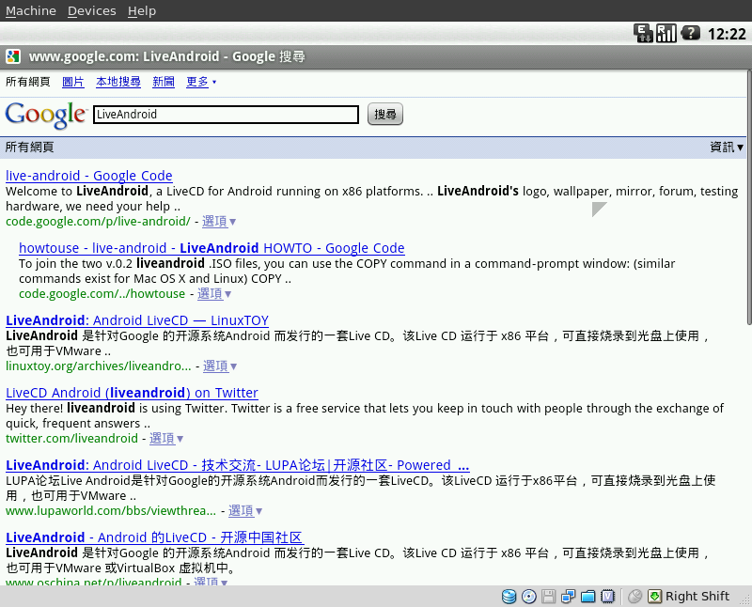
Task: Switch to the 本地搜尋 local search tab
Action: click(x=118, y=82)
